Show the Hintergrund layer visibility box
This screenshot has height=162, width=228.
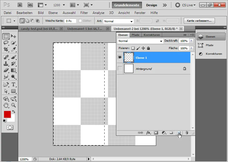click(x=120, y=68)
